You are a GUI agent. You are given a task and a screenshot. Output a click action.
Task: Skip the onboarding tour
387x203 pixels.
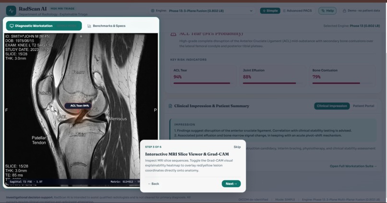tap(237, 147)
